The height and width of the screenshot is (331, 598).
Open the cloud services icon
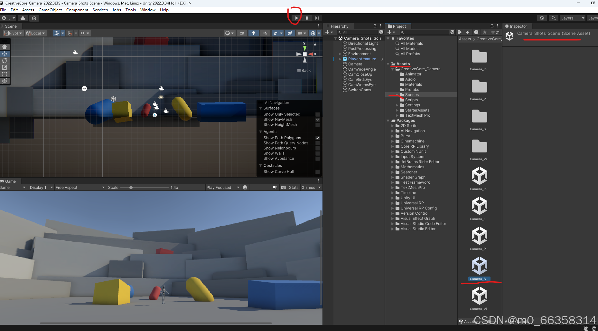point(23,18)
